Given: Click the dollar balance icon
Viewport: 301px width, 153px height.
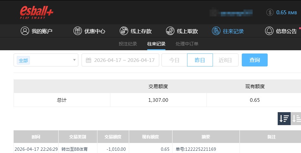Looking at the screenshot, I should click(270, 13).
